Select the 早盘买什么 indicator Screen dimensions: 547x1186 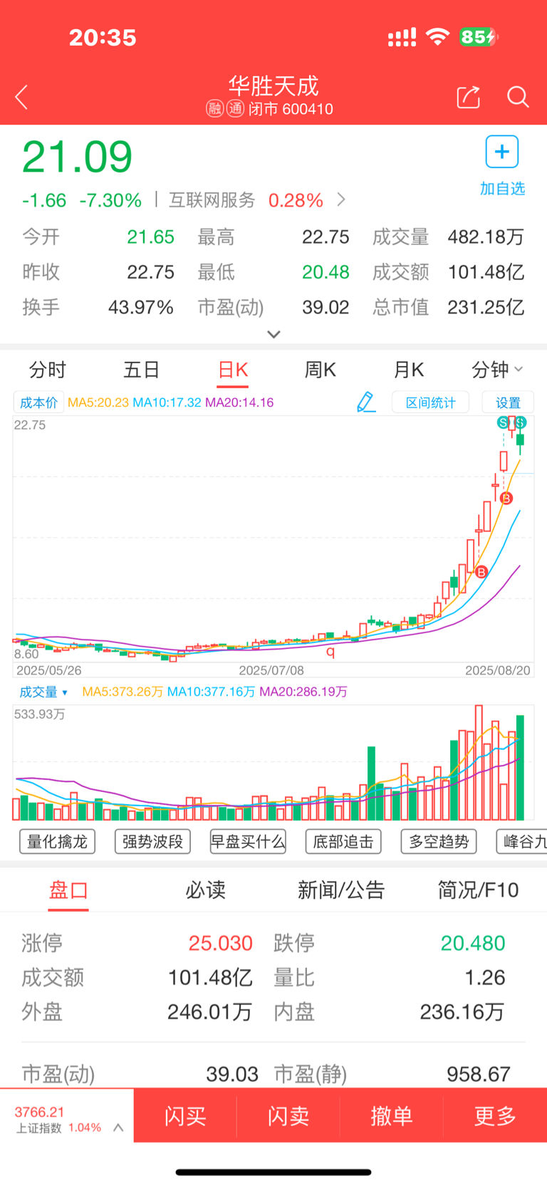pyautogui.click(x=248, y=841)
